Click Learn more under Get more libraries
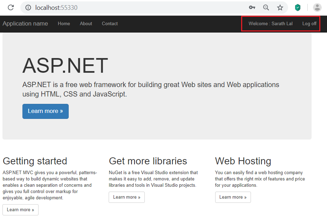This screenshot has width=327, height=221. 127,197
